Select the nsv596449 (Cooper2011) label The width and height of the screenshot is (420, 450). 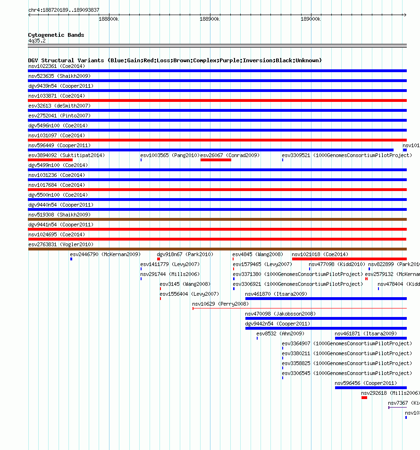click(59, 145)
